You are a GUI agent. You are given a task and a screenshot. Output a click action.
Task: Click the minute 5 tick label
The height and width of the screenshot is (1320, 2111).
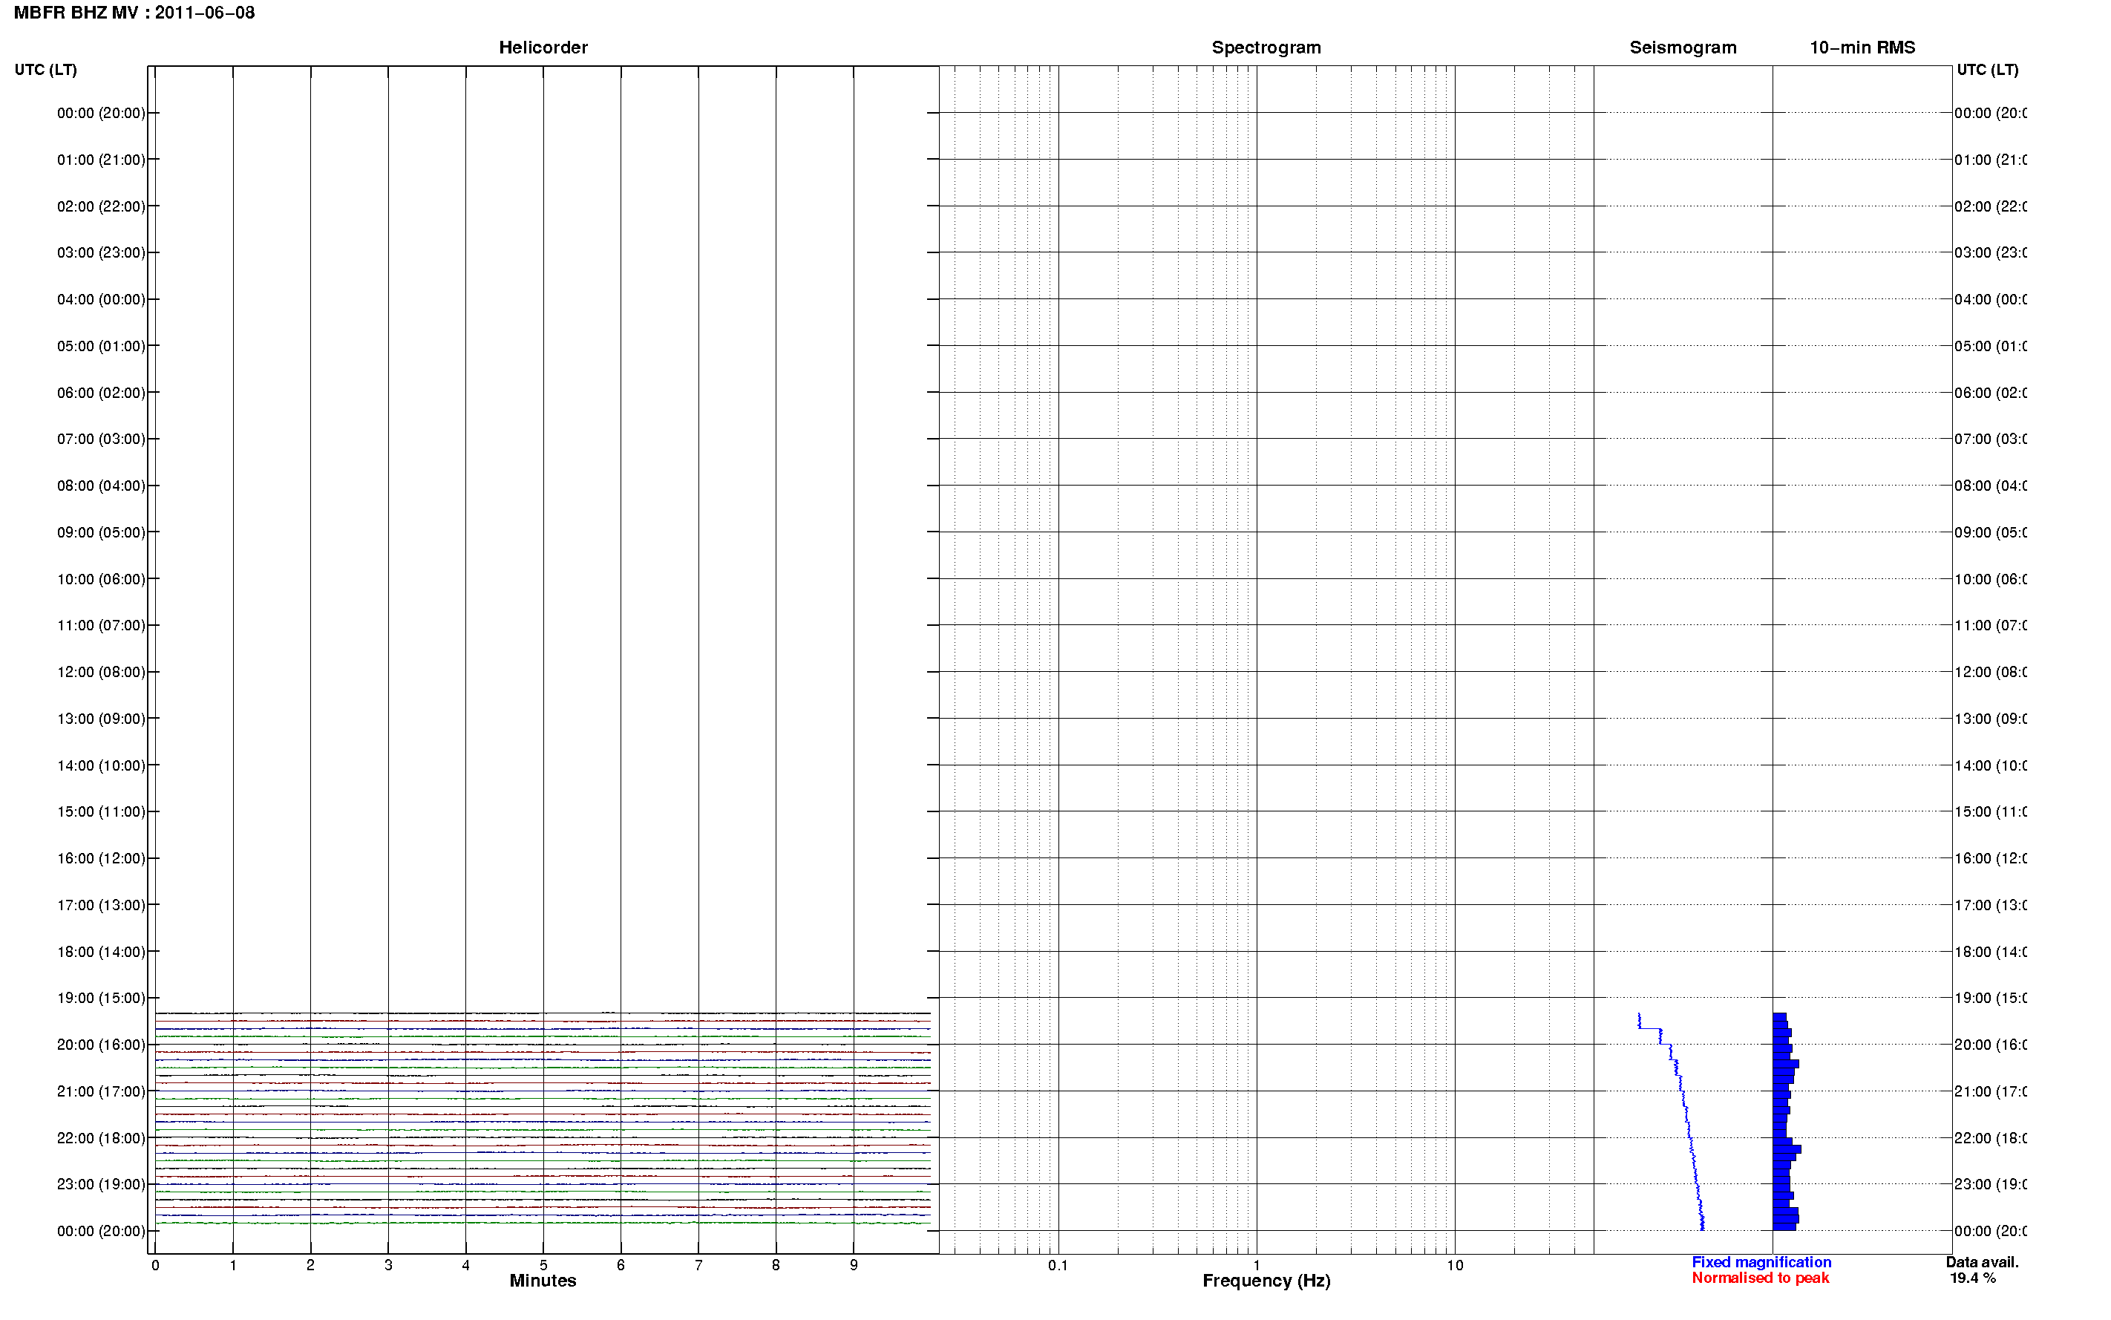(x=543, y=1266)
